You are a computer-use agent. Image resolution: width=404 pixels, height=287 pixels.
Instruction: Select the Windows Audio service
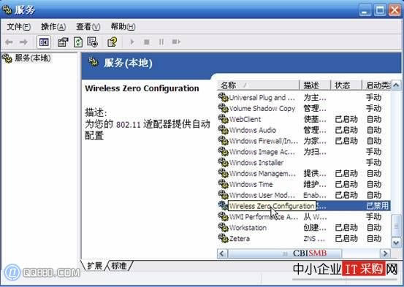(x=304, y=130)
